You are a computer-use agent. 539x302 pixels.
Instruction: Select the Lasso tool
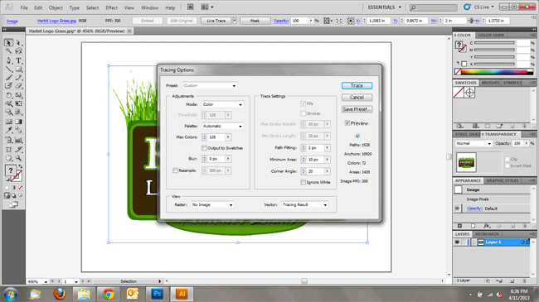pyautogui.click(x=18, y=51)
